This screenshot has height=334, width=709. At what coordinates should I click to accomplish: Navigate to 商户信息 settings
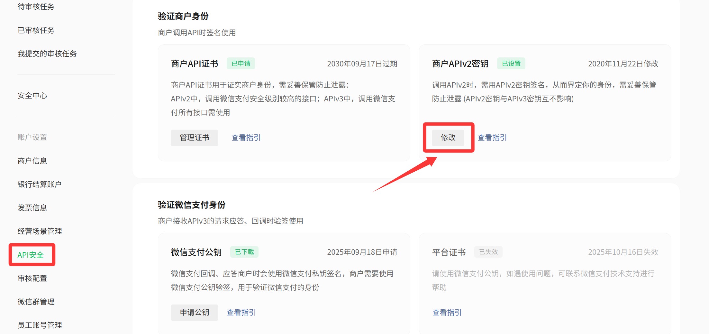tap(32, 161)
